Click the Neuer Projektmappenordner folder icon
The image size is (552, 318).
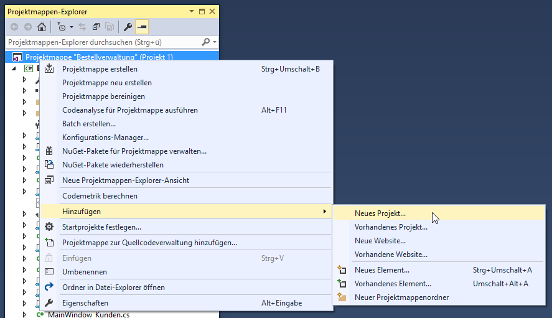(342, 297)
